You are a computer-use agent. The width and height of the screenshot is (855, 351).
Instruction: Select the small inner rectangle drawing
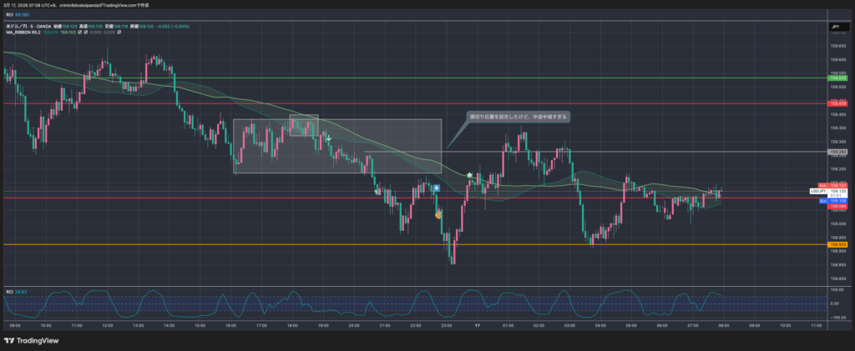click(x=304, y=123)
